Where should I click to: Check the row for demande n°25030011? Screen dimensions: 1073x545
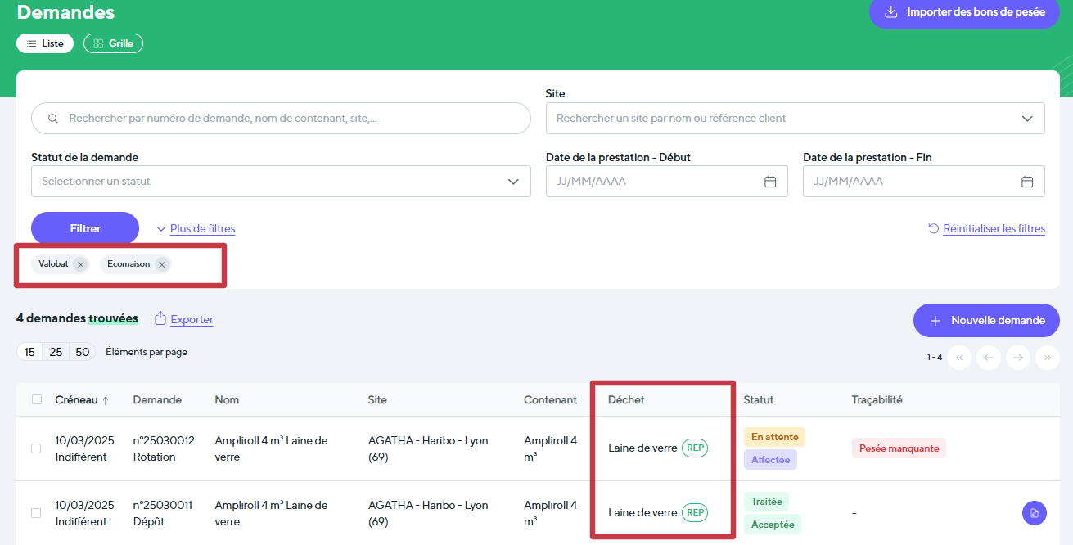[x=36, y=513]
